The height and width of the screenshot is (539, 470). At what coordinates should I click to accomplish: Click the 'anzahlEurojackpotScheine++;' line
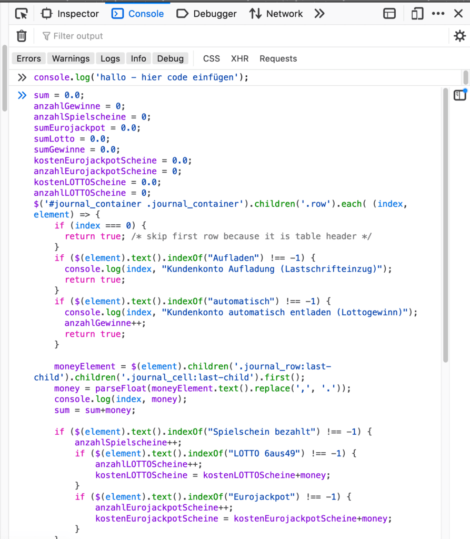(x=164, y=508)
